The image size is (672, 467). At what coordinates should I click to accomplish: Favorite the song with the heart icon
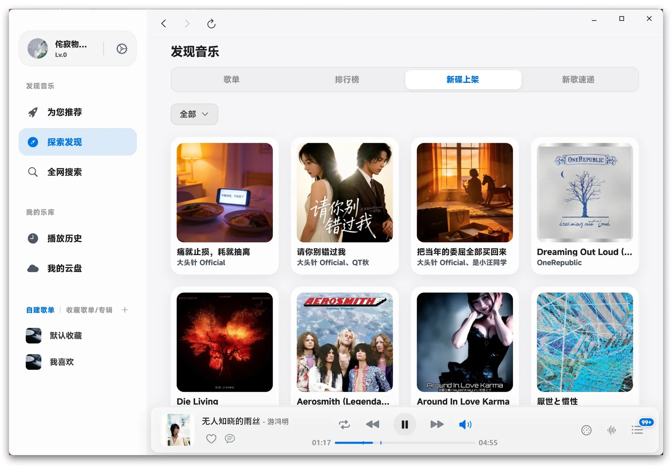tap(211, 439)
